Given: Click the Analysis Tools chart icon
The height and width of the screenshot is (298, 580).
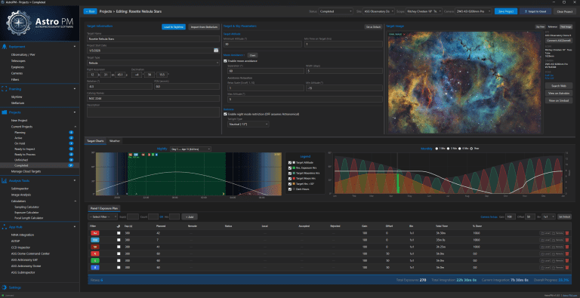Looking at the screenshot, I should coord(4,180).
